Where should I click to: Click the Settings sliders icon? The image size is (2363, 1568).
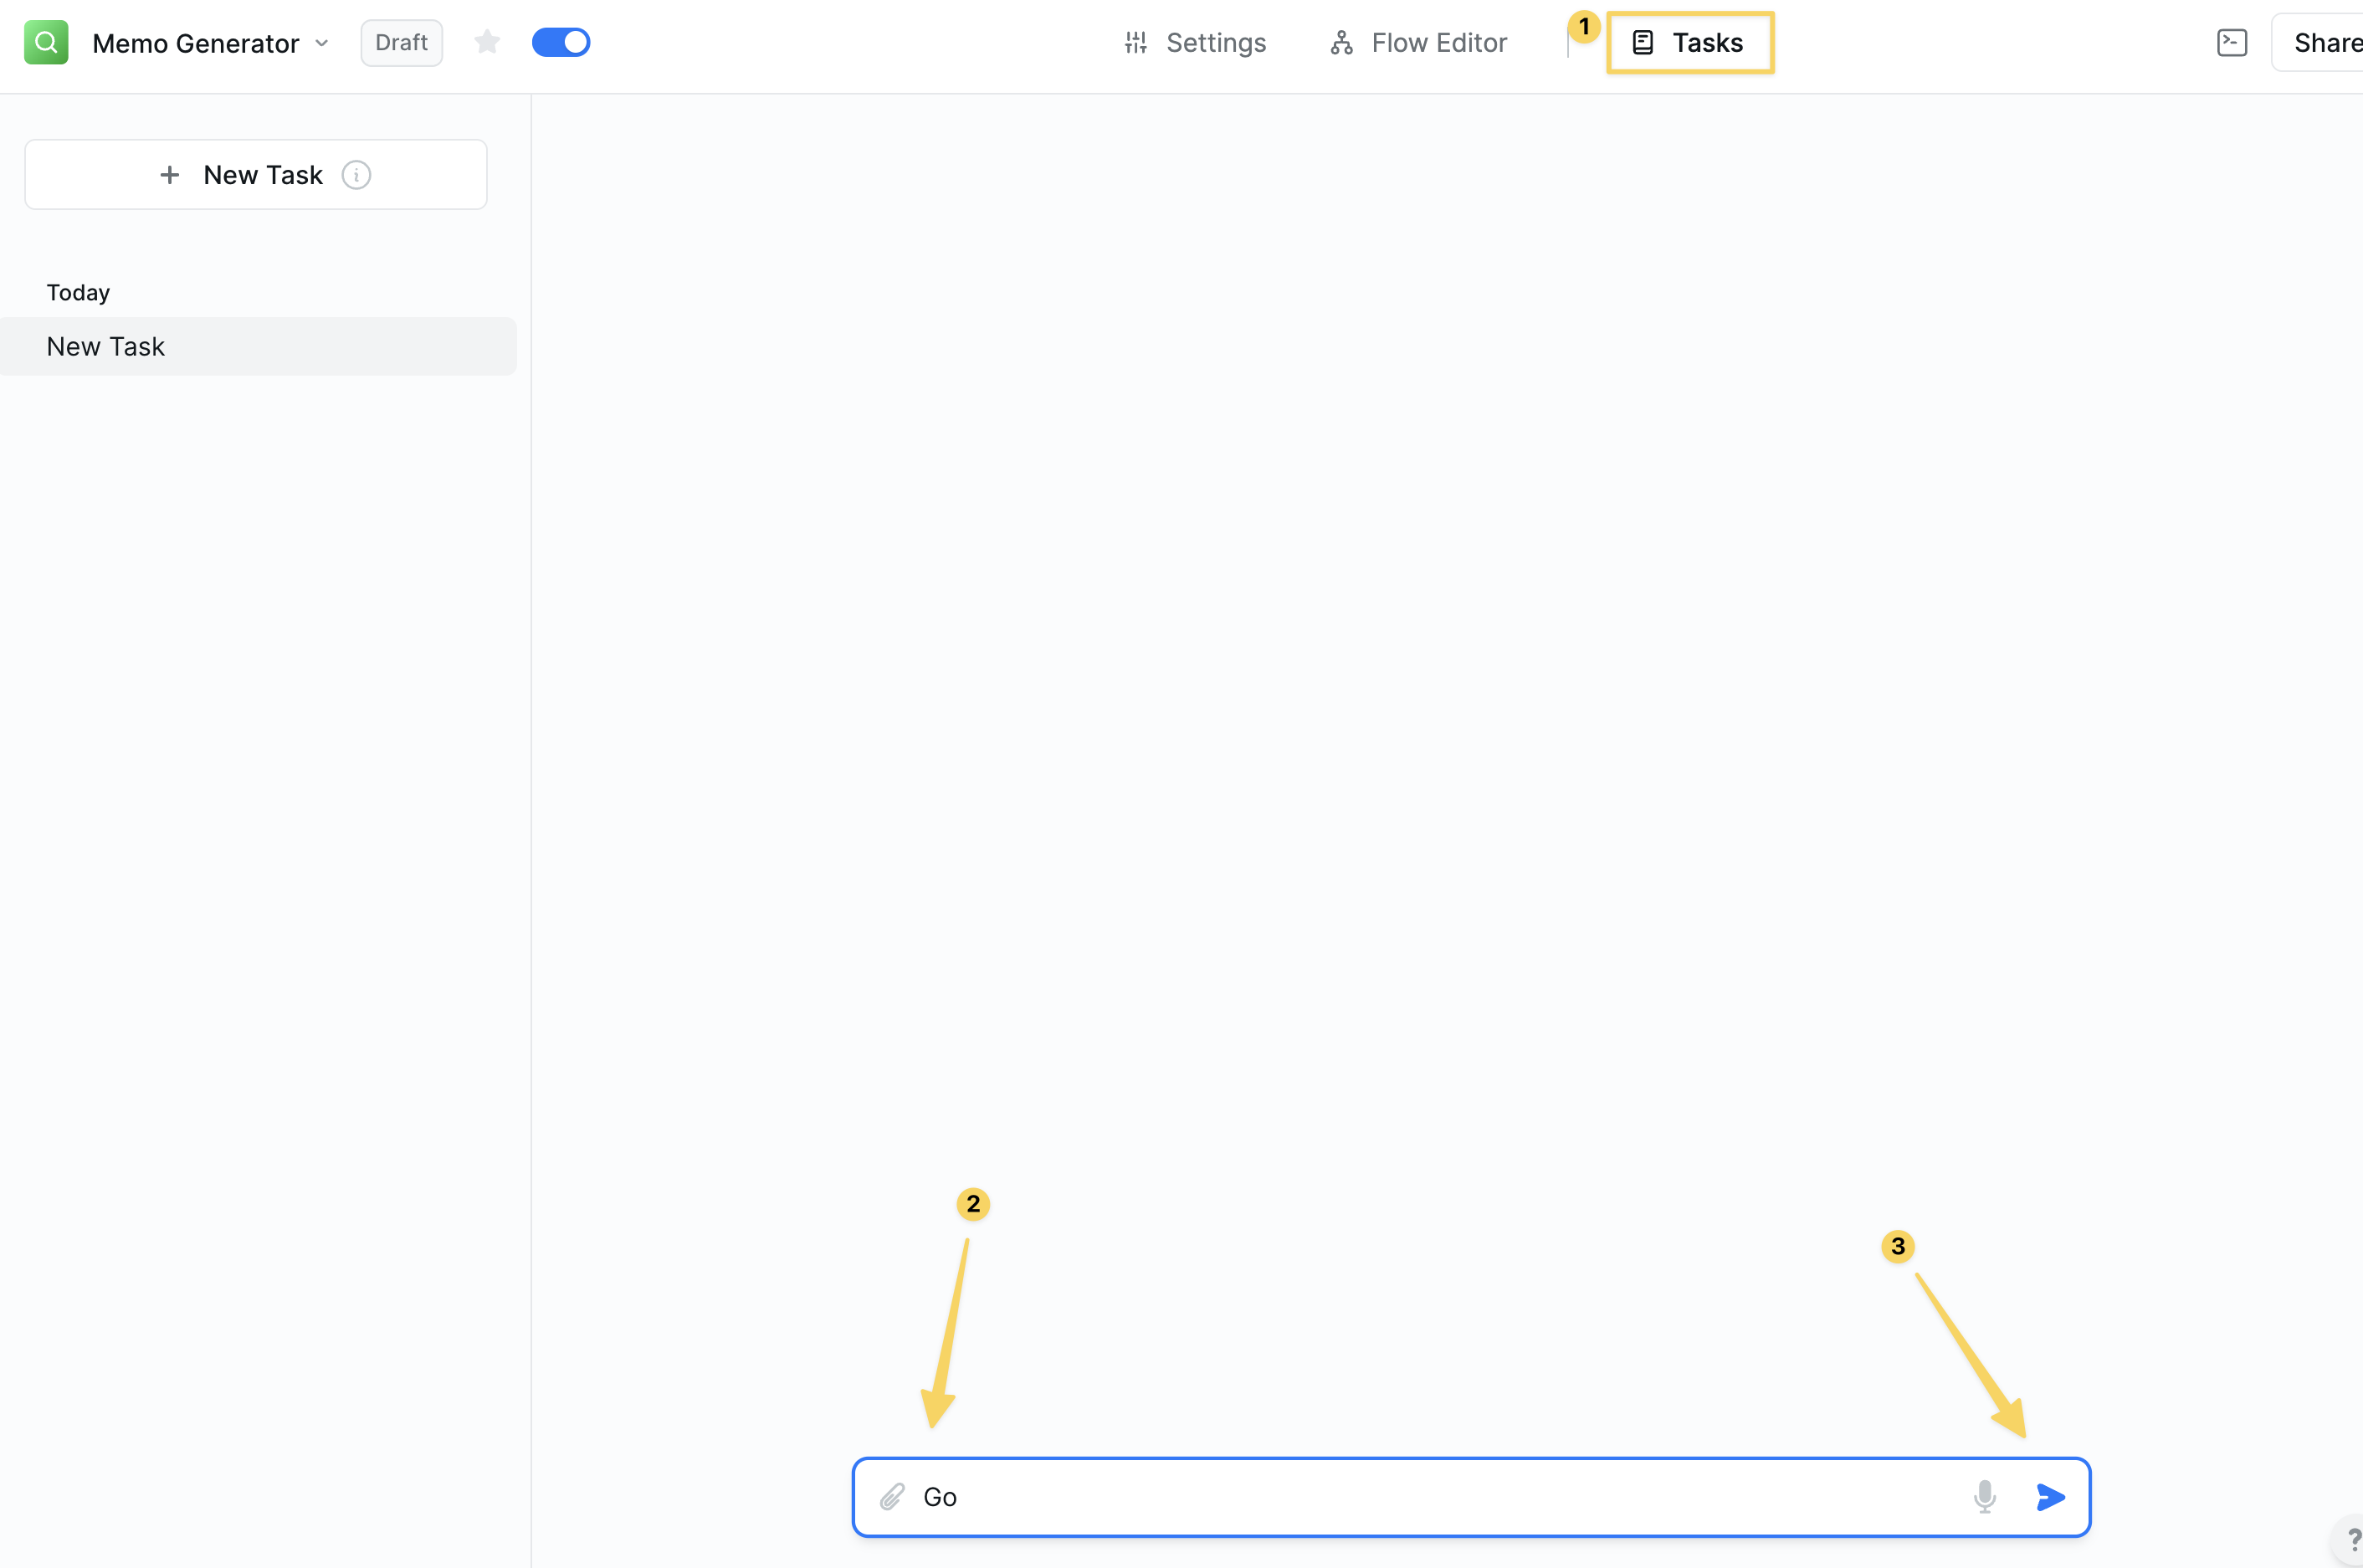click(x=1136, y=43)
